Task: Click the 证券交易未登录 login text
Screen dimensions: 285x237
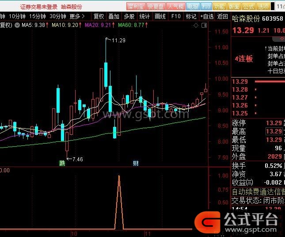Action: (39, 7)
